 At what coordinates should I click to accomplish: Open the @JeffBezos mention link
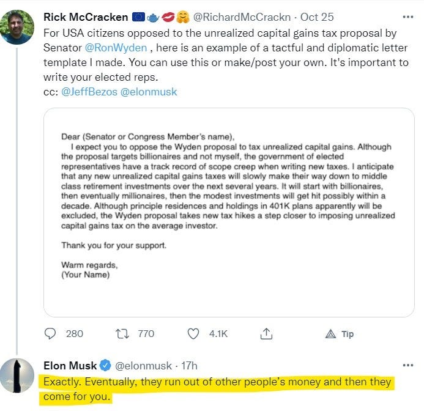click(89, 92)
